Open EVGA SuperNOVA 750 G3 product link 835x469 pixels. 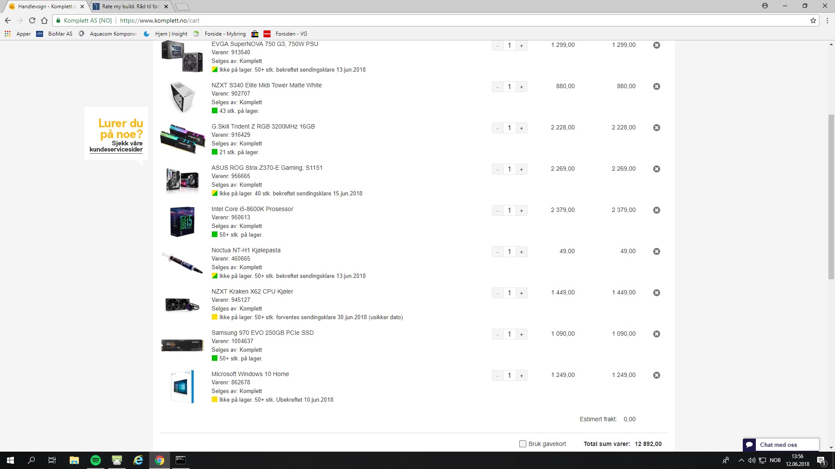click(265, 44)
